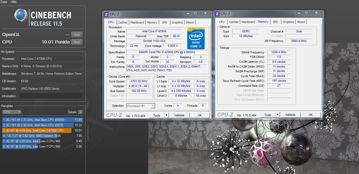Image resolution: width=359 pixels, height=174 pixels.
Task: Click the CAS# Latency value
Action: click(x=279, y=62)
